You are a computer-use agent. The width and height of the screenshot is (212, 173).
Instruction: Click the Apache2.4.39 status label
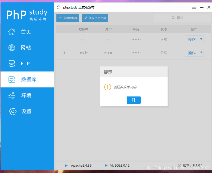click(81, 166)
